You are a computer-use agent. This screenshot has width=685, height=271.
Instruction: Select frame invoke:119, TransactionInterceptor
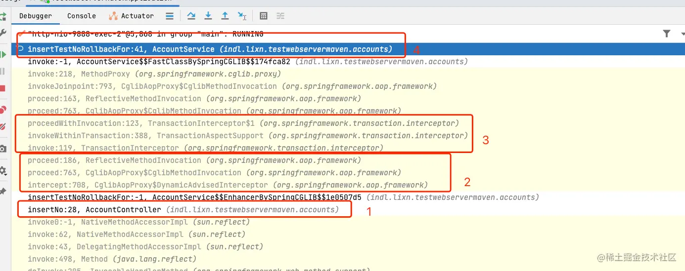[x=348, y=148]
